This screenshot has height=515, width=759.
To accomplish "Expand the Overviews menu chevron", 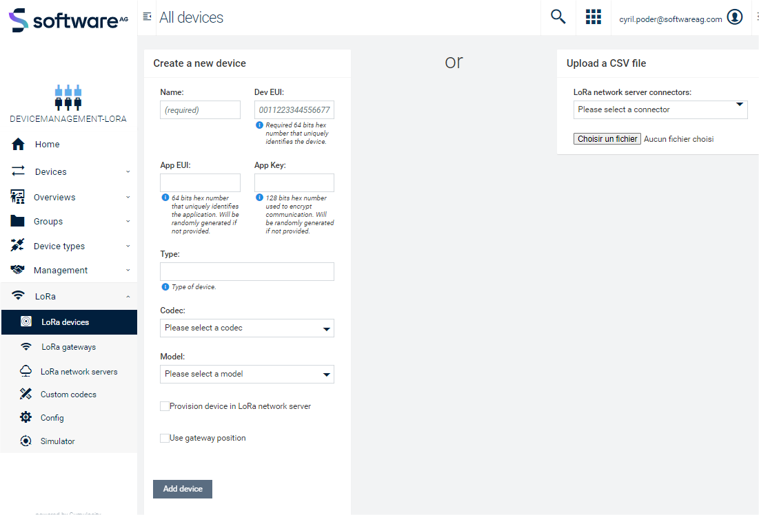I will point(128,197).
